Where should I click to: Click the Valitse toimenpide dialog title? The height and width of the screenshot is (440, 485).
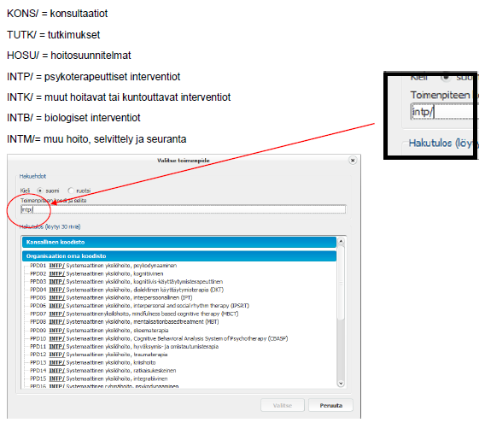[183, 161]
